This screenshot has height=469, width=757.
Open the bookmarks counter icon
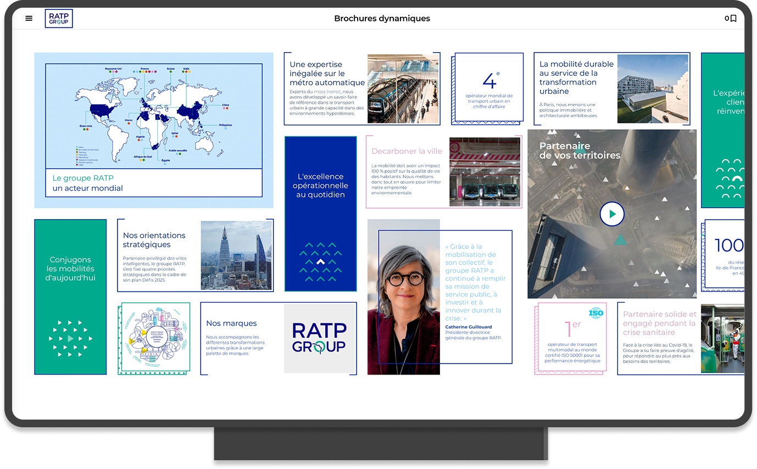click(731, 18)
